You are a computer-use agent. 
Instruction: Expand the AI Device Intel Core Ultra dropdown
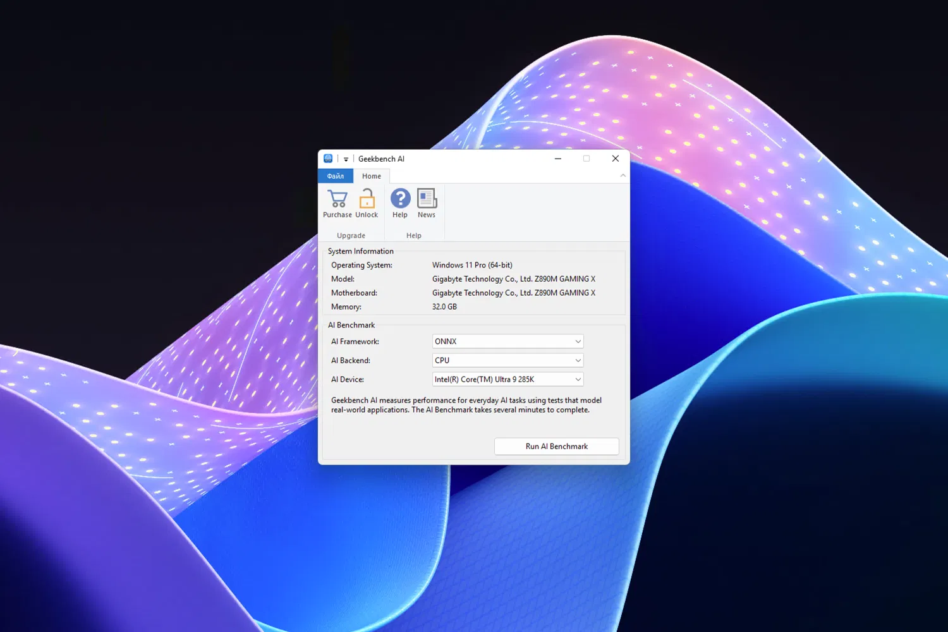point(507,379)
